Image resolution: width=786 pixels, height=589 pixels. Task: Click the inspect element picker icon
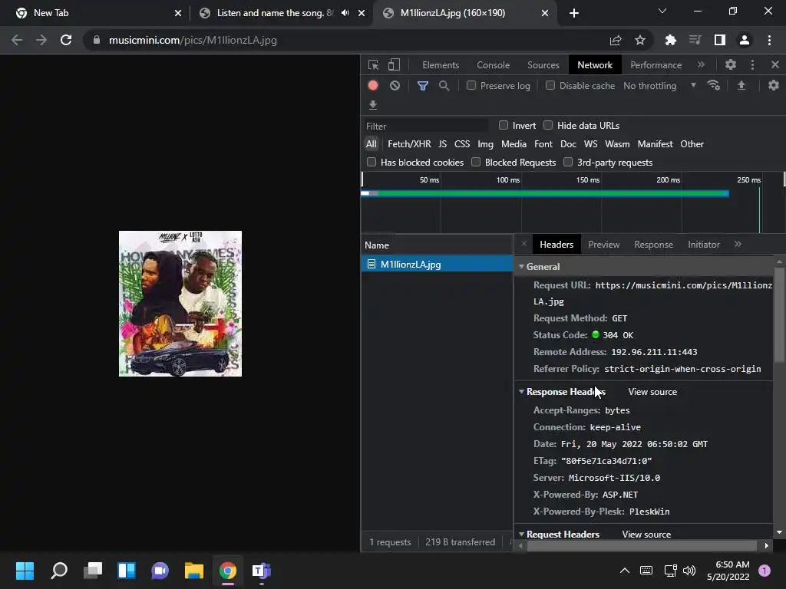(373, 64)
